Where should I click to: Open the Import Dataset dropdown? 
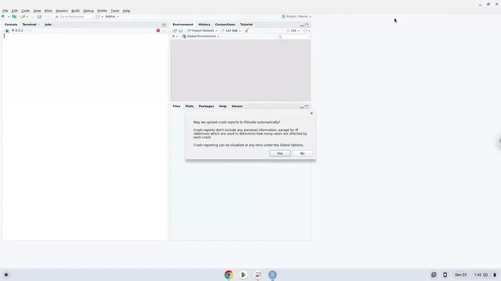202,30
